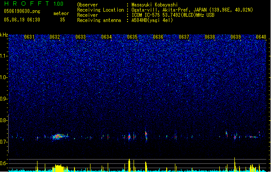Click the 0635 time marker

click(132, 37)
